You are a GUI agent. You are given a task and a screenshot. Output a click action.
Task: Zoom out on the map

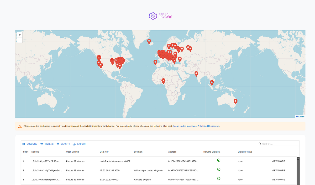point(20,40)
